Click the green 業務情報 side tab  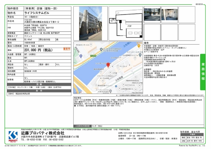pyautogui.click(x=203, y=72)
